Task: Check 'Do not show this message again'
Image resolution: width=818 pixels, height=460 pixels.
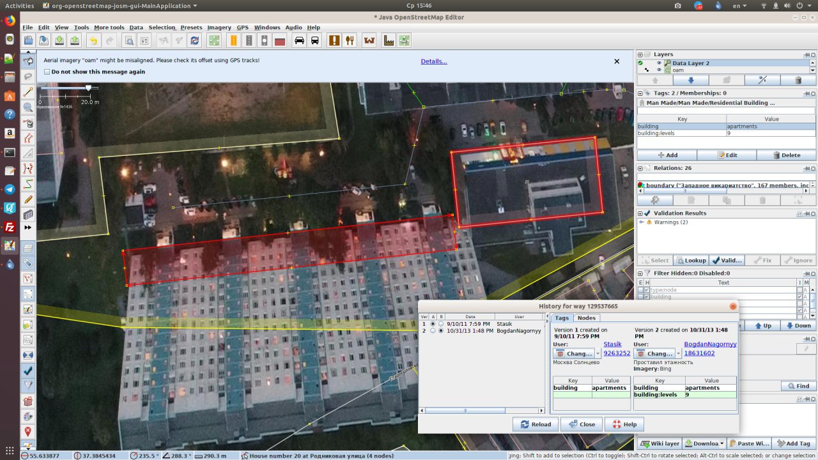Action: click(47, 72)
